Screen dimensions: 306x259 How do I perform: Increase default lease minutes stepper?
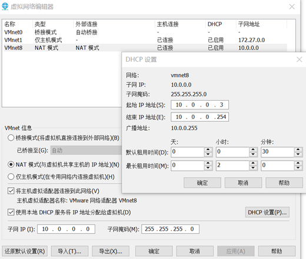pos(298,150)
